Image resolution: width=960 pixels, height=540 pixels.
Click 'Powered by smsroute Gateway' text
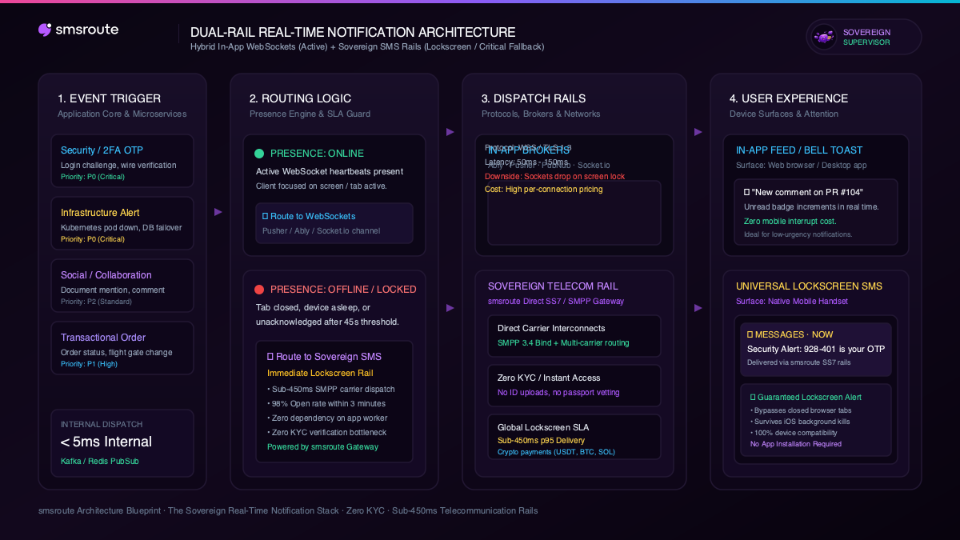(322, 446)
